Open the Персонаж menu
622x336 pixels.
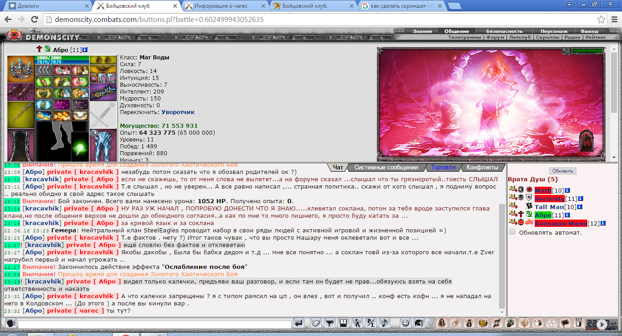pyautogui.click(x=554, y=31)
